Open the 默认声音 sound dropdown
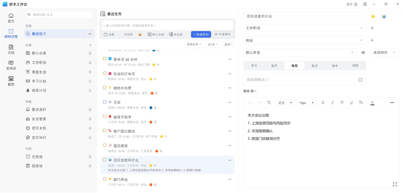 (x=300, y=52)
